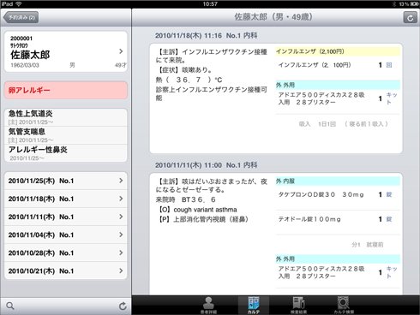Select the 卵アレルギー alert banner
Screen dimensions: 420x315
[x=66, y=90]
